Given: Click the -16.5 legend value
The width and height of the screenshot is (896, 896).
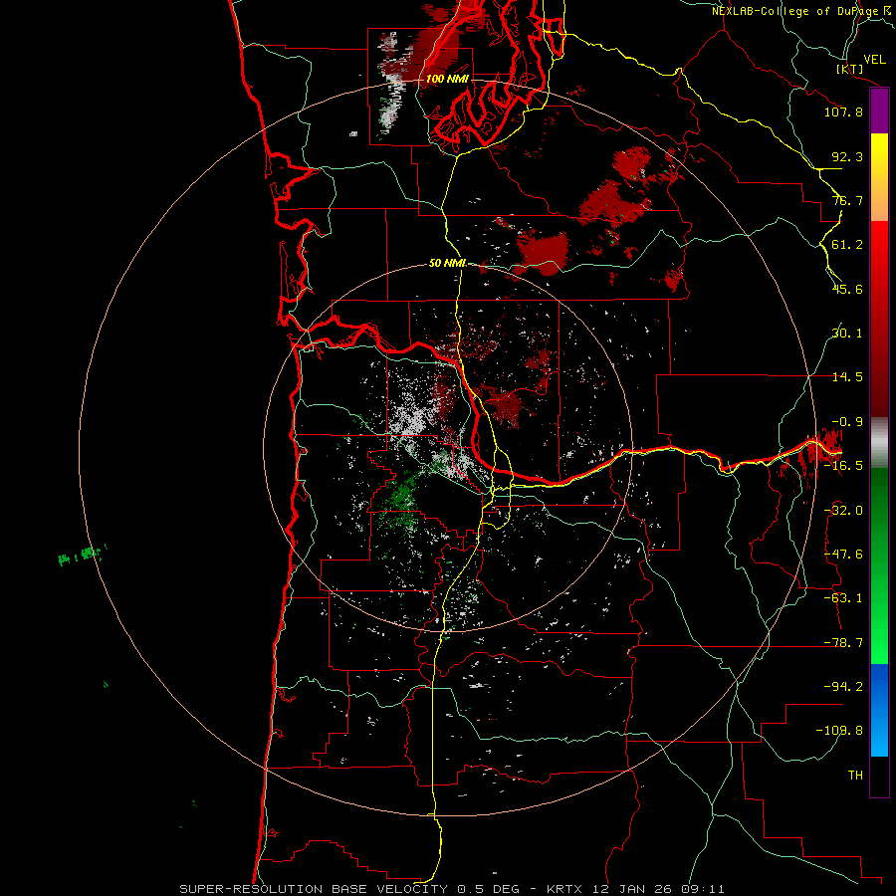Looking at the screenshot, I should pos(843,466).
